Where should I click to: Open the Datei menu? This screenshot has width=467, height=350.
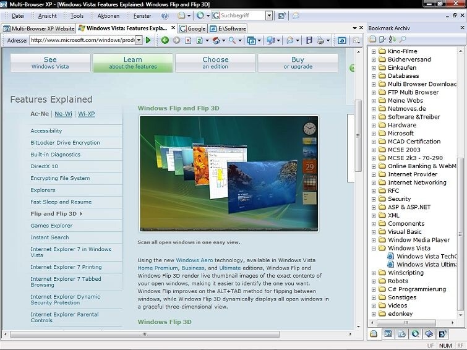(x=18, y=16)
